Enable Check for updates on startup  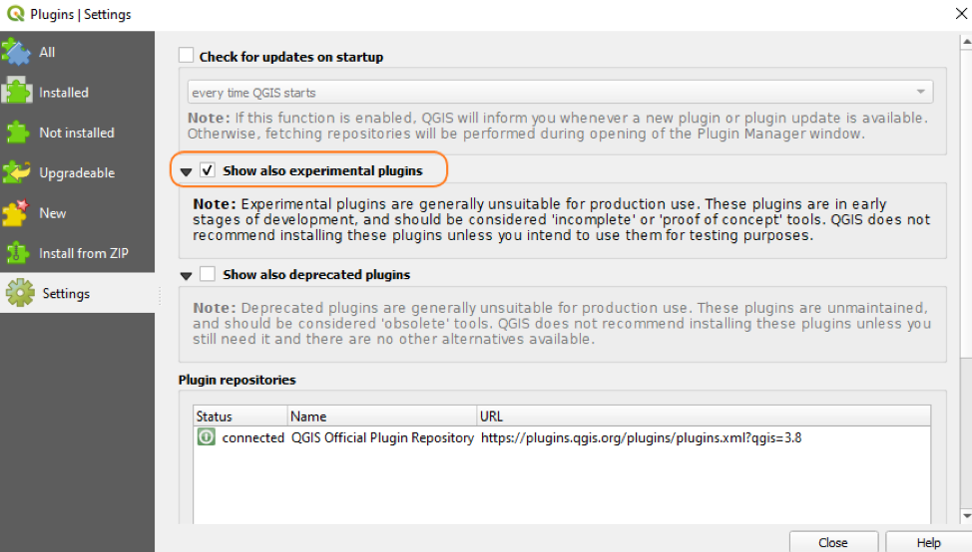click(186, 56)
